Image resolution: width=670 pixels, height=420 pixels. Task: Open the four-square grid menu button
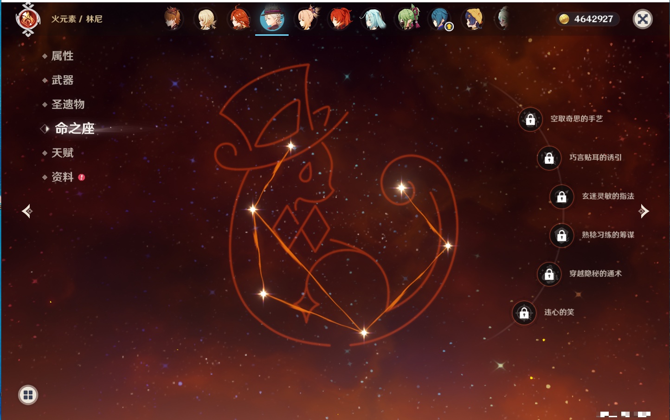[x=28, y=395]
